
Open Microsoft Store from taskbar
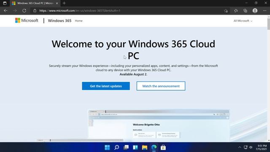coord(163,147)
